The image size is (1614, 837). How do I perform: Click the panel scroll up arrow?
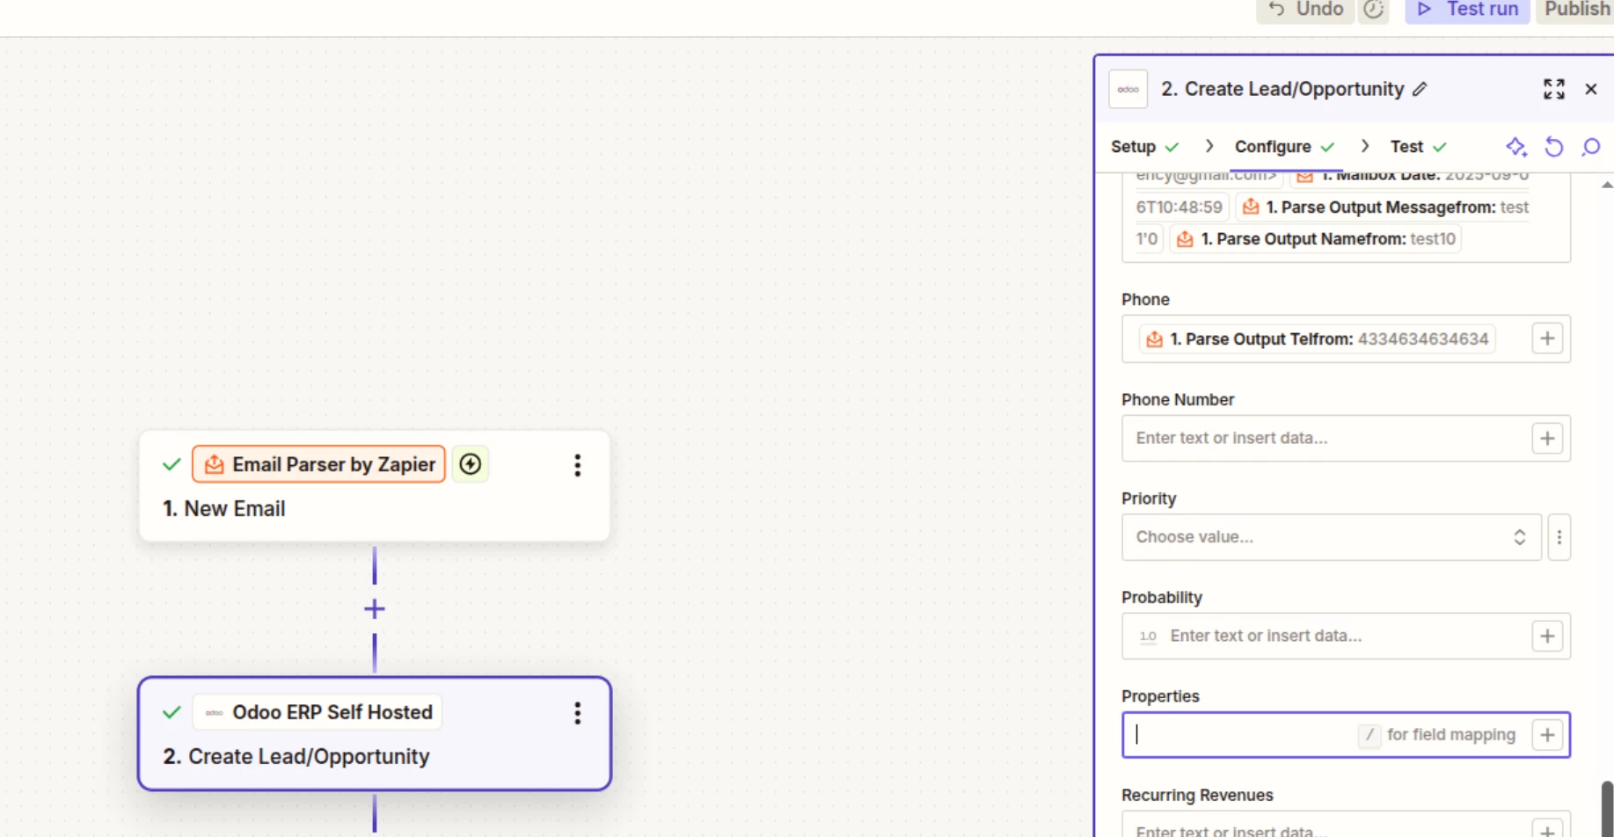[1607, 185]
